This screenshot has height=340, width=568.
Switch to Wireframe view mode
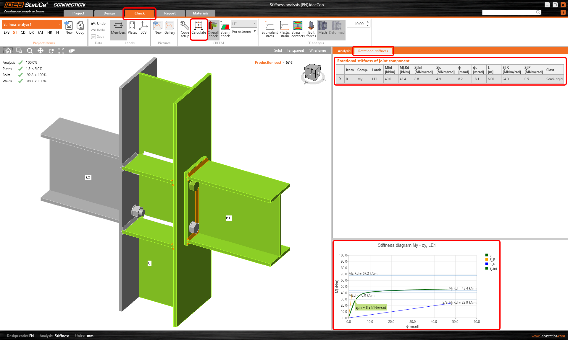tap(317, 50)
